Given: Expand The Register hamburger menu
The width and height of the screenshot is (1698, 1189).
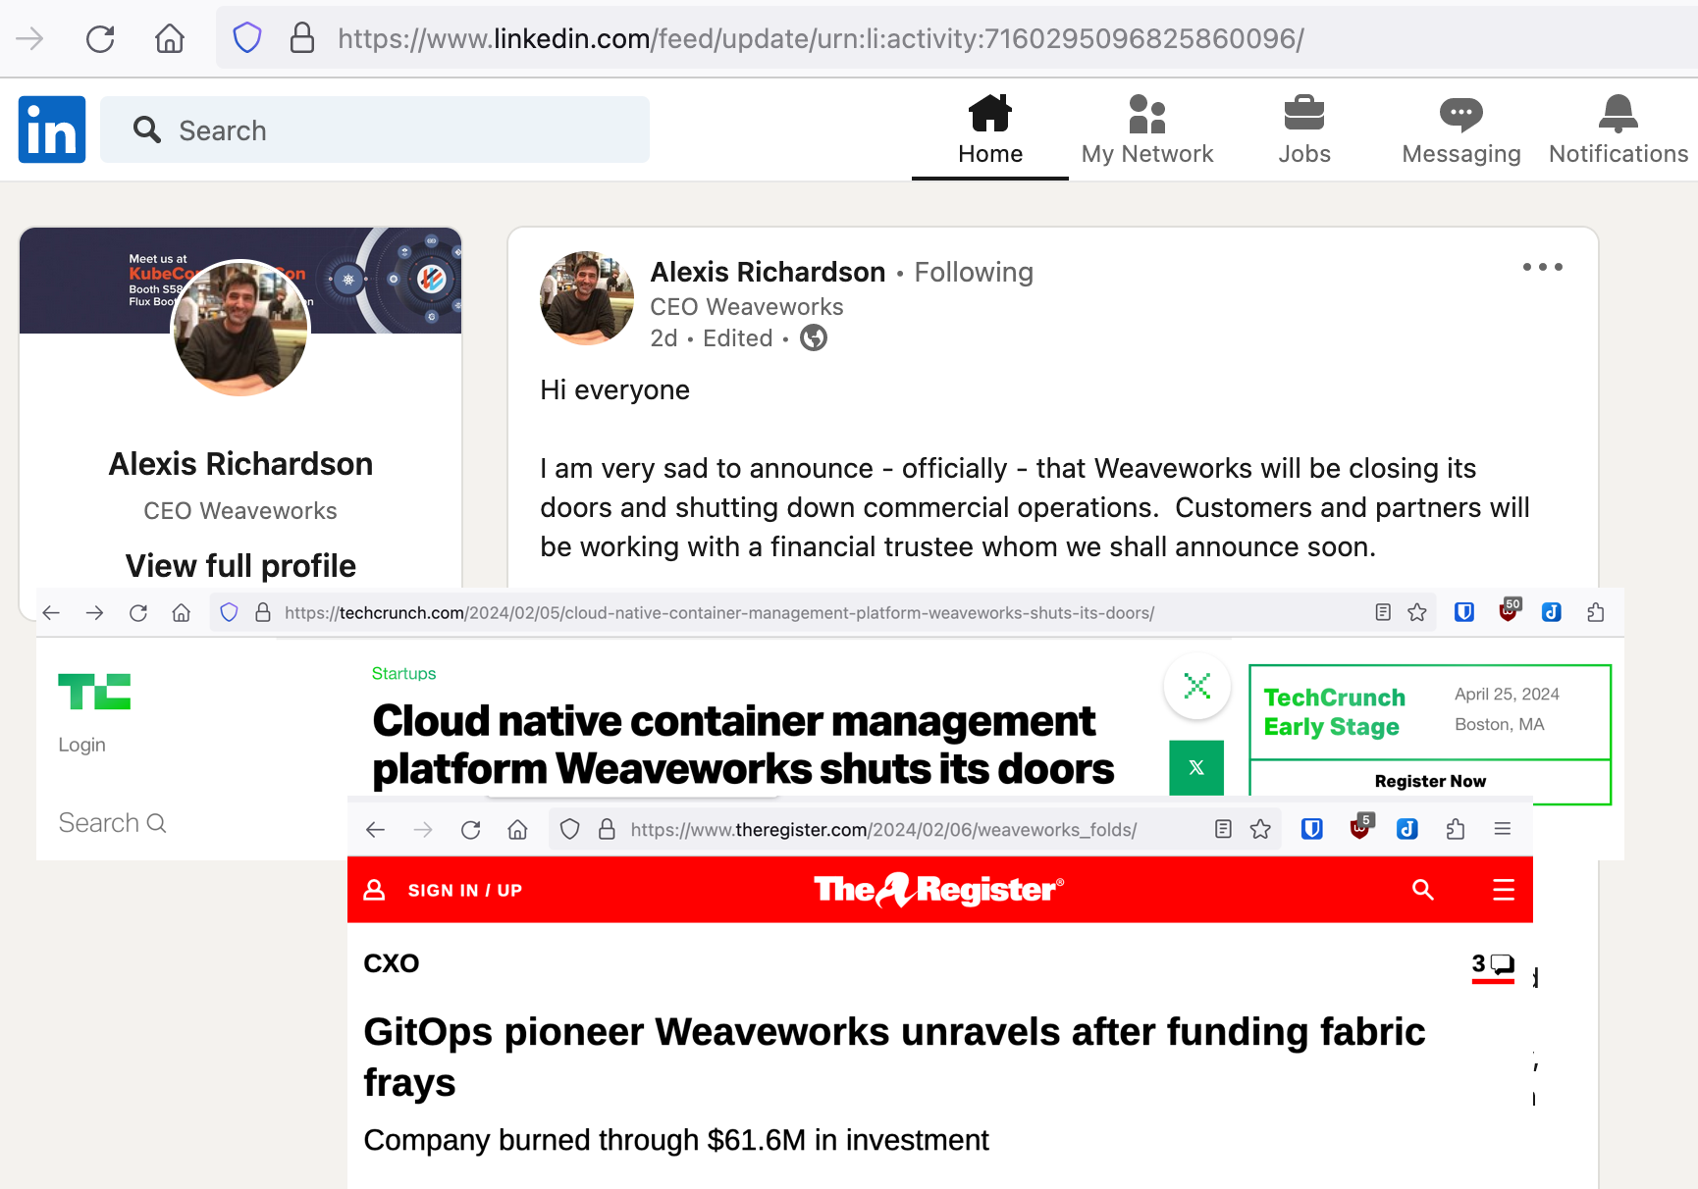Looking at the screenshot, I should (x=1503, y=890).
